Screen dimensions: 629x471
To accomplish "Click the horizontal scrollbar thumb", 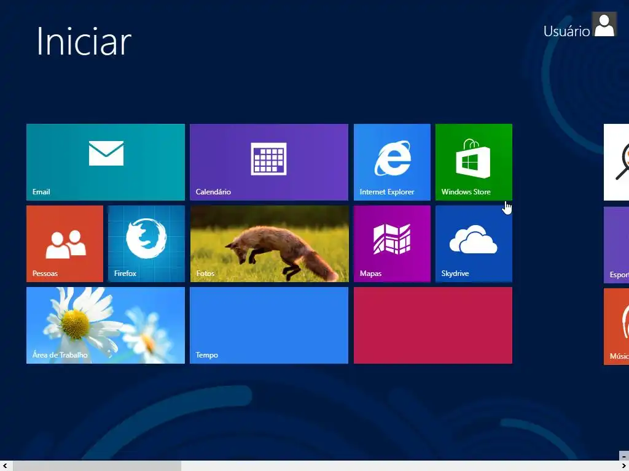I will point(97,466).
